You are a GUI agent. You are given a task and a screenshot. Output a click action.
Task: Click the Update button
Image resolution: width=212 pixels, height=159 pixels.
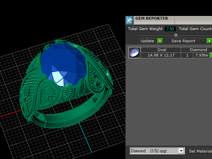point(148,41)
